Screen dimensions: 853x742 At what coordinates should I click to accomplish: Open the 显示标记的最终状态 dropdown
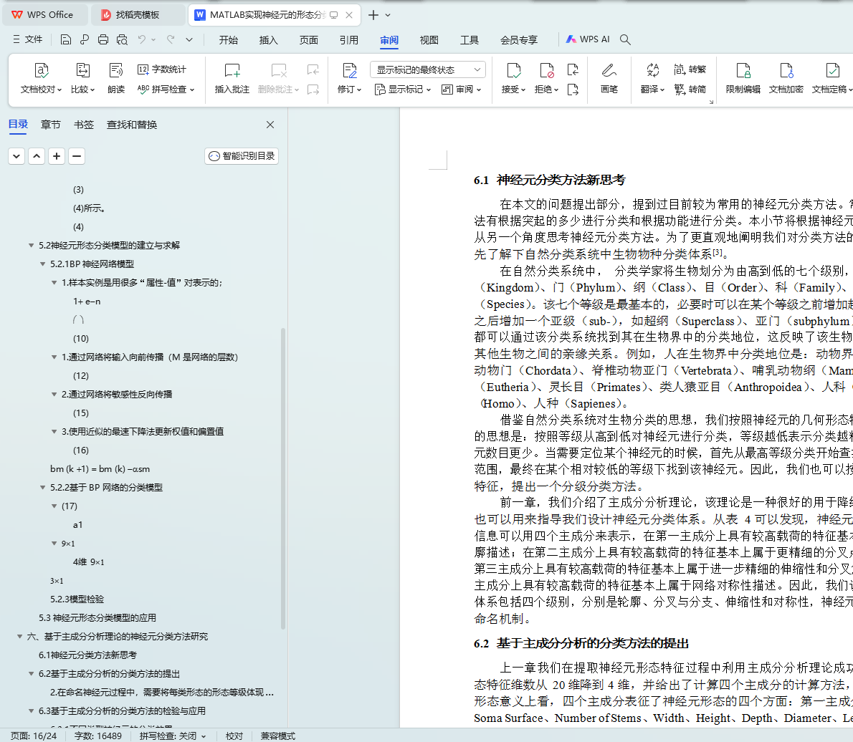(x=428, y=69)
